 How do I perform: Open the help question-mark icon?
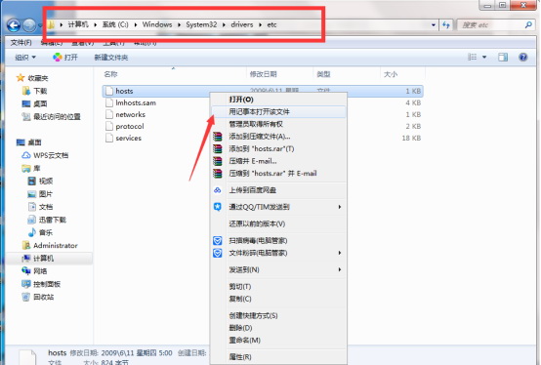(523, 58)
